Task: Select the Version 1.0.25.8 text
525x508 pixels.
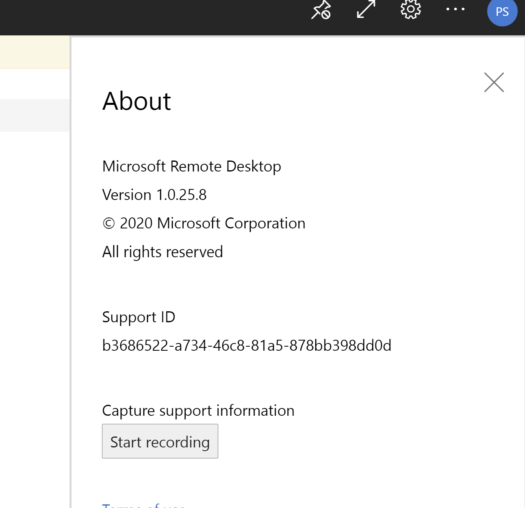Action: [154, 195]
